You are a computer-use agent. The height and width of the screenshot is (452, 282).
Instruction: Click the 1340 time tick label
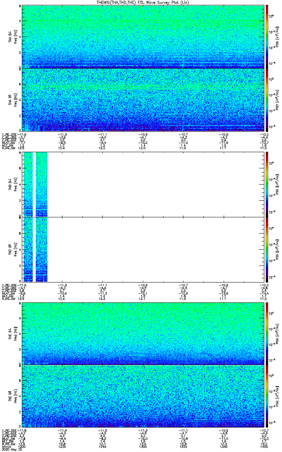pyautogui.click(x=223, y=446)
